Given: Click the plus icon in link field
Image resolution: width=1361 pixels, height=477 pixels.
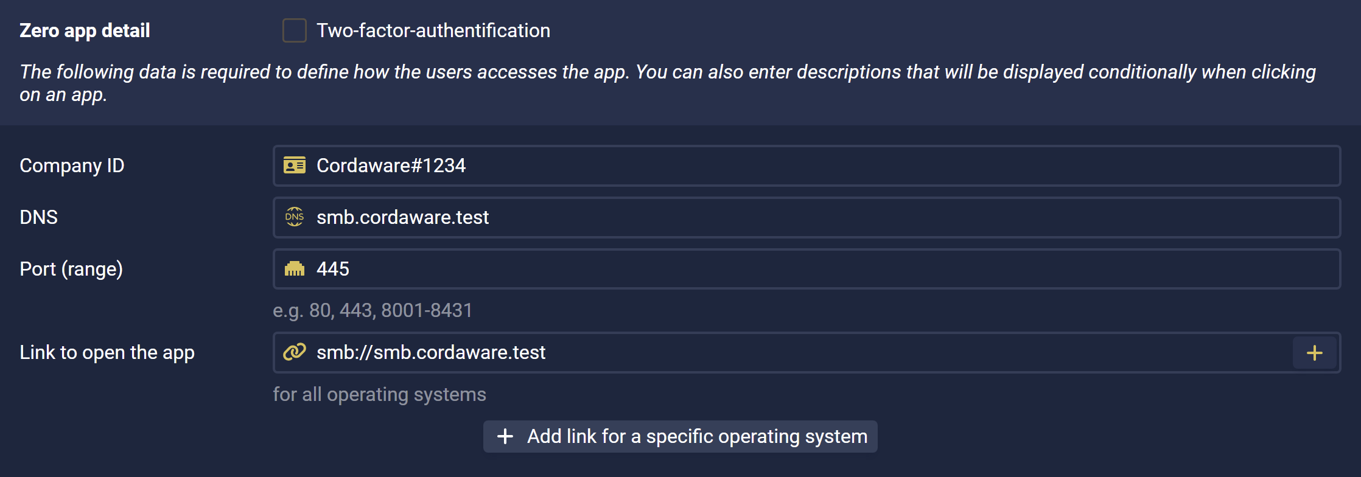Looking at the screenshot, I should [x=1315, y=353].
